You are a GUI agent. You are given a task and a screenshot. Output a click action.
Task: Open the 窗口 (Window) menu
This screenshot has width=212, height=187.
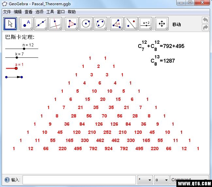61,12
